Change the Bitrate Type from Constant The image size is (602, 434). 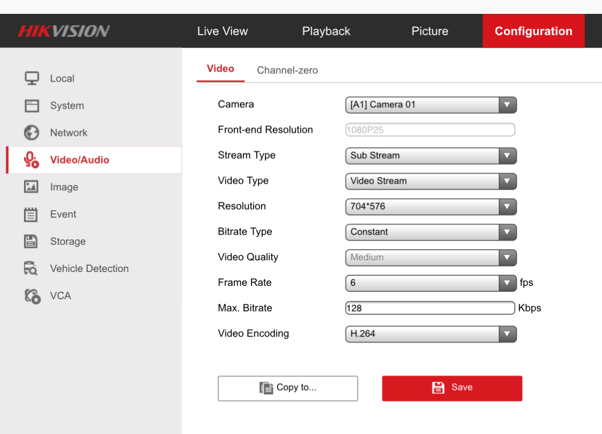click(x=431, y=232)
